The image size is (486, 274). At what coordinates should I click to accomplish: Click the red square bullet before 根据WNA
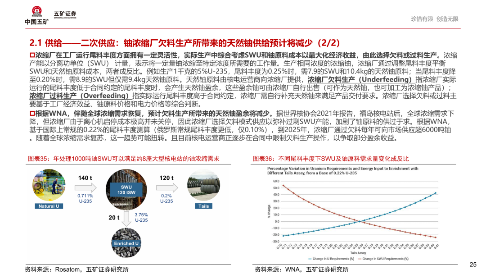point(32,113)
